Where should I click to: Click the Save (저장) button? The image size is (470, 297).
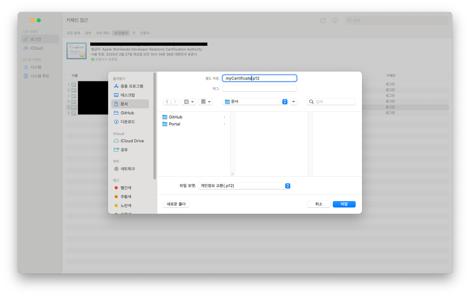[x=344, y=204]
